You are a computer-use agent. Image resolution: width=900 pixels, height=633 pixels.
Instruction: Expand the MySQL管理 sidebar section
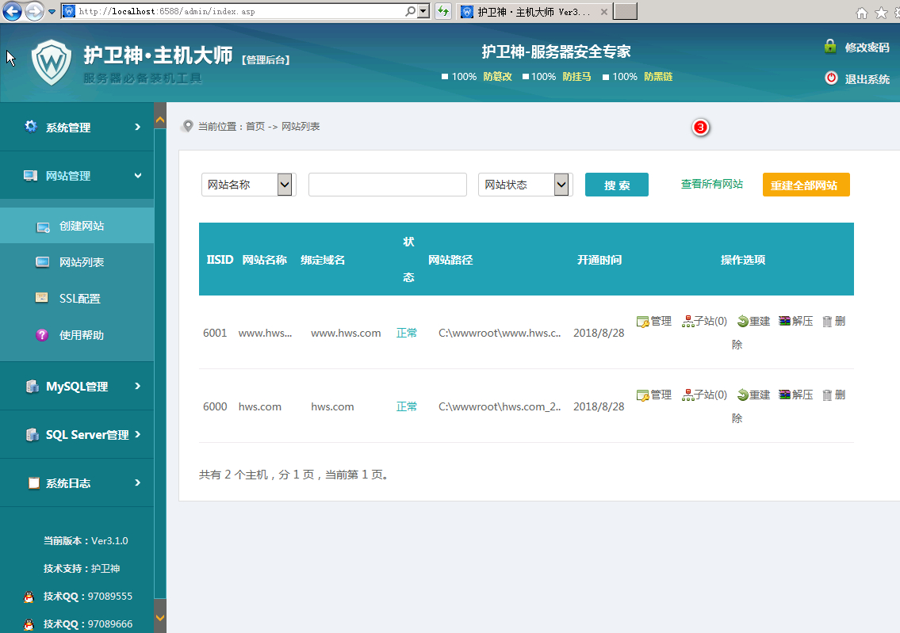77,387
